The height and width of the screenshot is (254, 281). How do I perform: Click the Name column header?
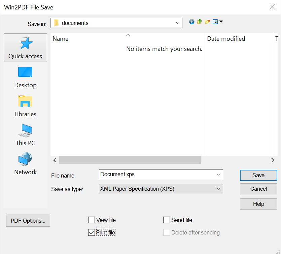(x=60, y=39)
